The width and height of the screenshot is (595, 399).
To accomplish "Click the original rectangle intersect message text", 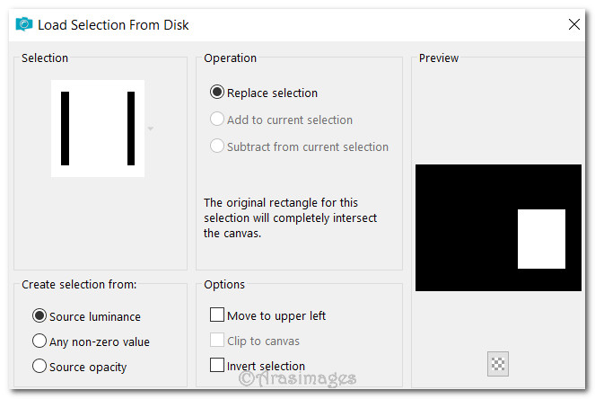I will pyautogui.click(x=290, y=218).
